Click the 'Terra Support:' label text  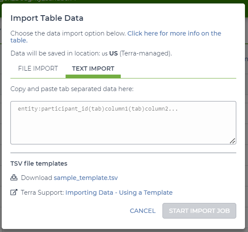point(43,193)
